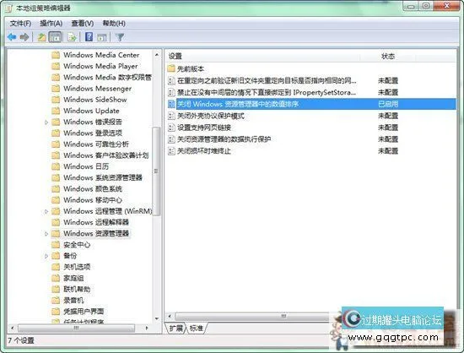The height and width of the screenshot is (353, 464).
Task: Click the Forward arrow toolbar icon
Action: pos(24,37)
